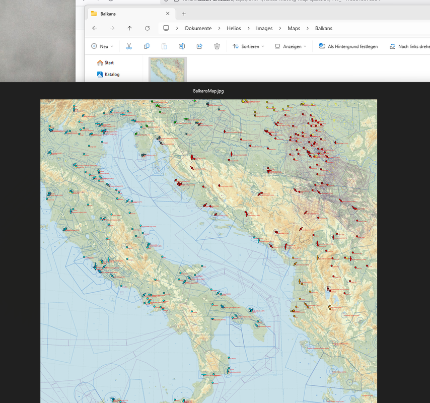
Task: Click the BalkansMap.jpg title text
Action: coord(208,91)
